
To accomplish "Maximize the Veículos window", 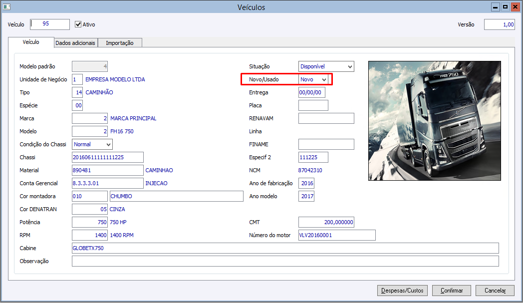I will pyautogui.click(x=506, y=6).
